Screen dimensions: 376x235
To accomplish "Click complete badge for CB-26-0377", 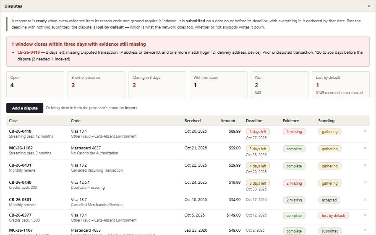I will [x=294, y=216].
